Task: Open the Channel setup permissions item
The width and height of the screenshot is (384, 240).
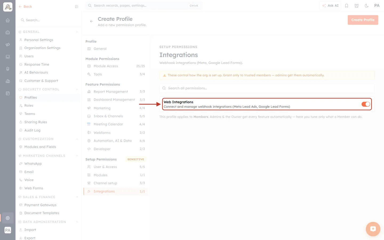Action: click(x=115, y=183)
